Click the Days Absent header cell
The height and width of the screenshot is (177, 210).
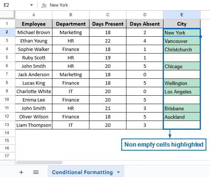pyautogui.click(x=145, y=24)
